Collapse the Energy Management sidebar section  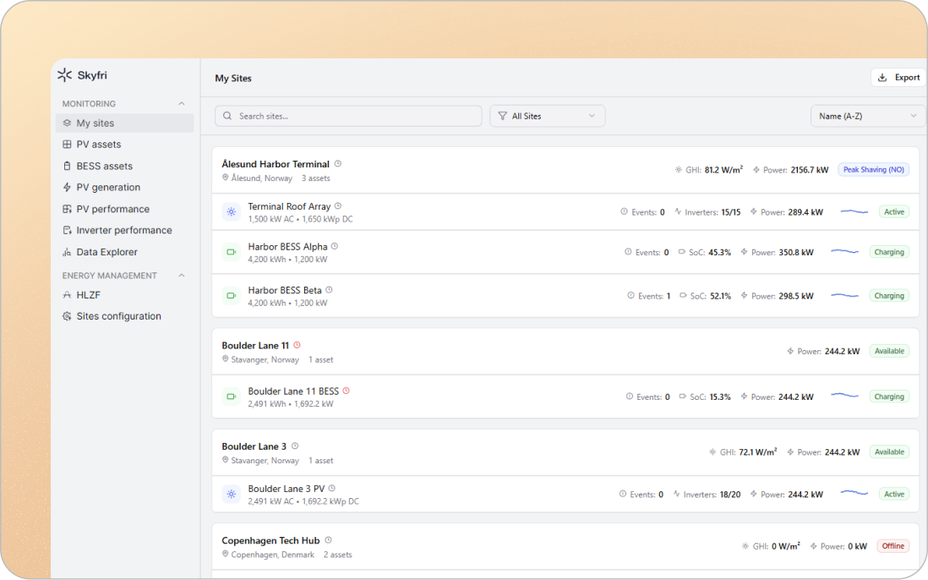click(181, 276)
